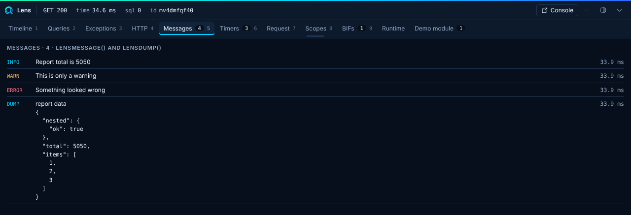Toggle the light/dark theme icon
631x215 pixels.
point(603,10)
